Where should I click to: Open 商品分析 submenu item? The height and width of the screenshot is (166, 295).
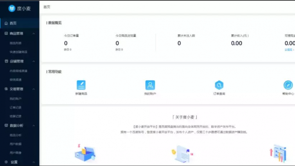point(16,135)
